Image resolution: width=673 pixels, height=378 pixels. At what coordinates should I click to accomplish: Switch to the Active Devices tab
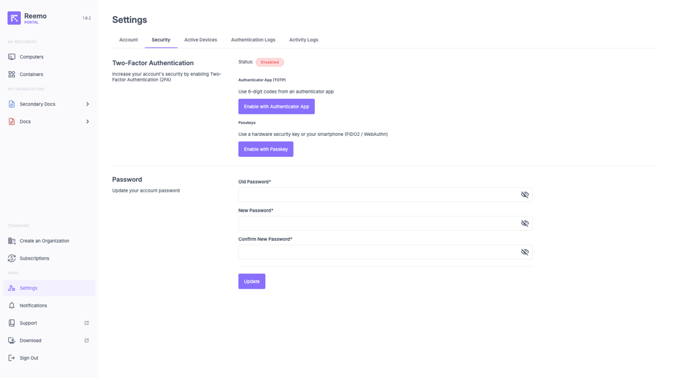[201, 40]
